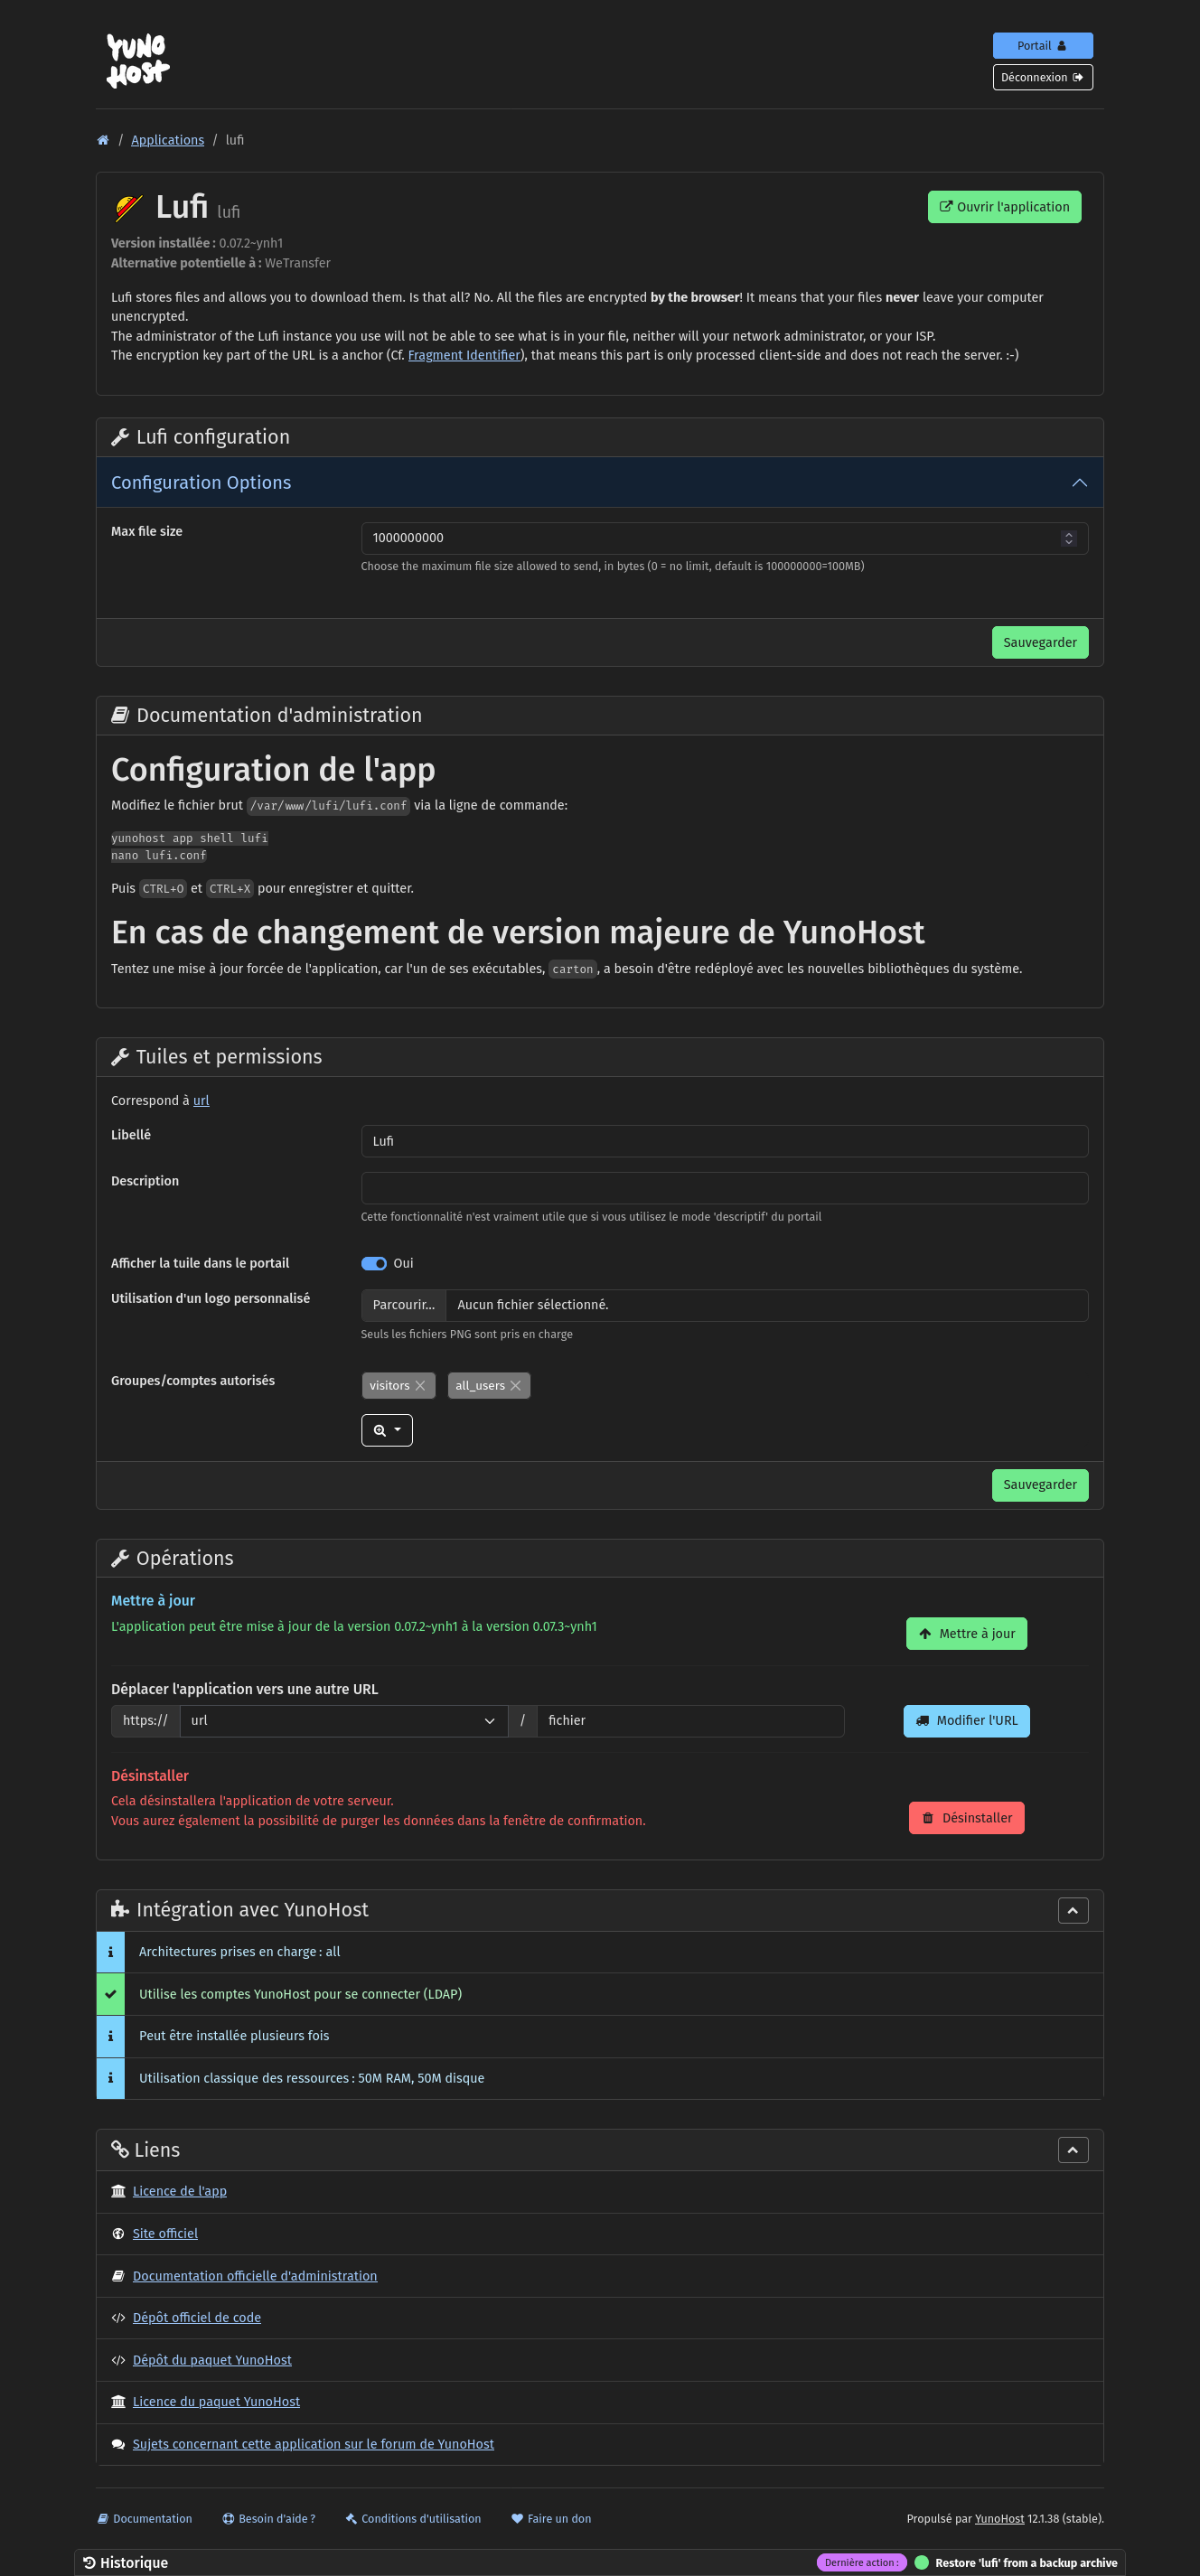Remove the visitors group tag

pos(420,1385)
